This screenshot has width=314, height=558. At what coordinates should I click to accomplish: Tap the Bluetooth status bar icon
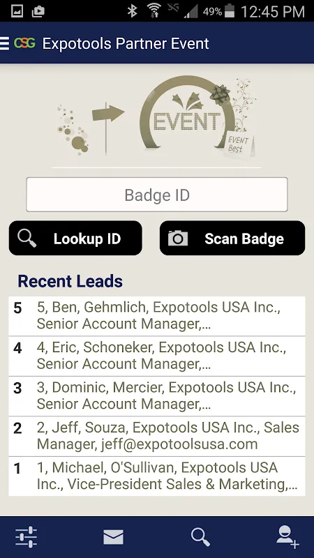click(133, 11)
